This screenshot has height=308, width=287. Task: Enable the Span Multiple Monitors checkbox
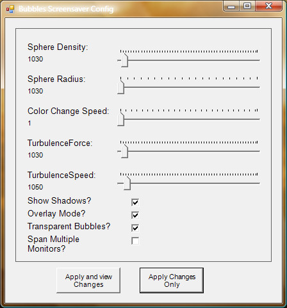pos(135,241)
